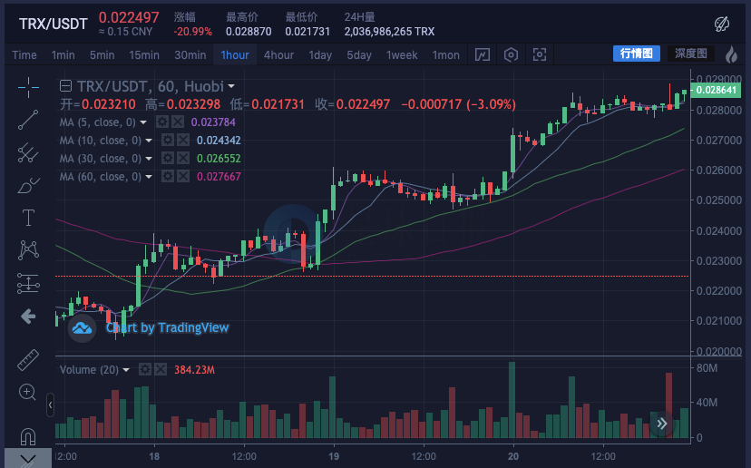The image size is (751, 468).
Task: Collapse the bottom-left toolbar chevron
Action: coord(28,458)
